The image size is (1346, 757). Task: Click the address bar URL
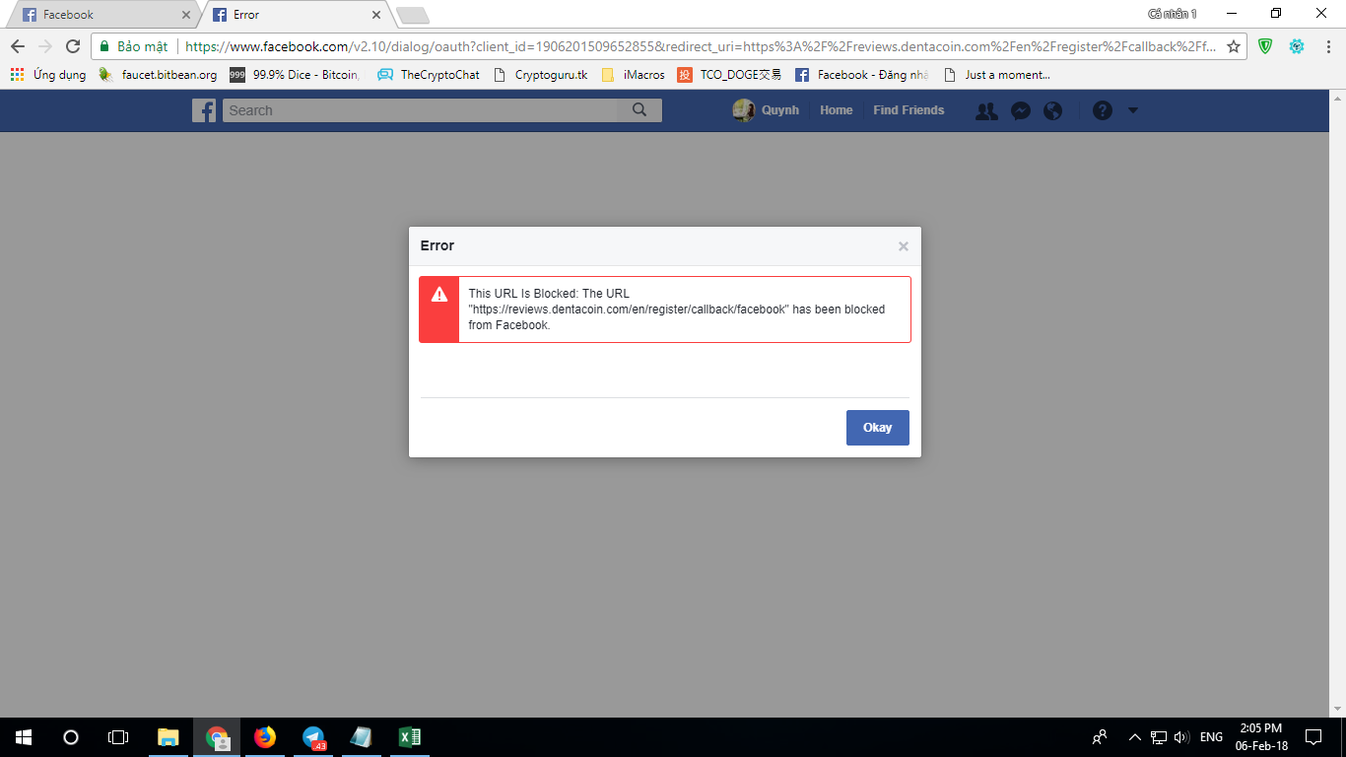click(700, 46)
